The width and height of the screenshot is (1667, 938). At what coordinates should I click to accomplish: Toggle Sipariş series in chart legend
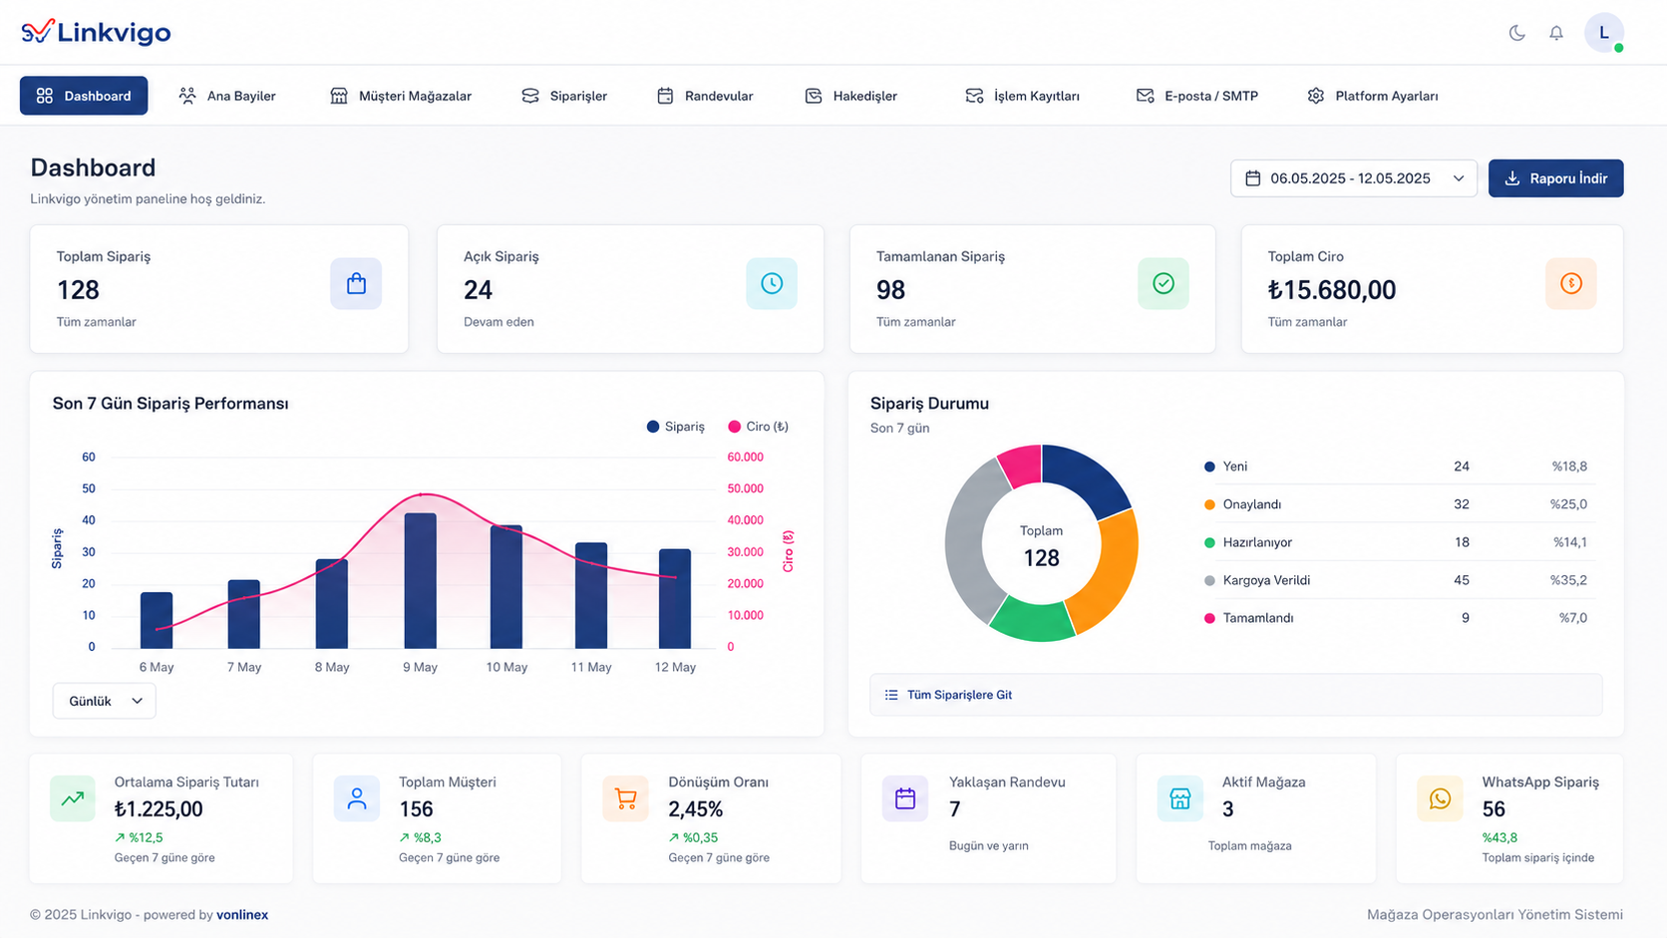[x=676, y=427]
